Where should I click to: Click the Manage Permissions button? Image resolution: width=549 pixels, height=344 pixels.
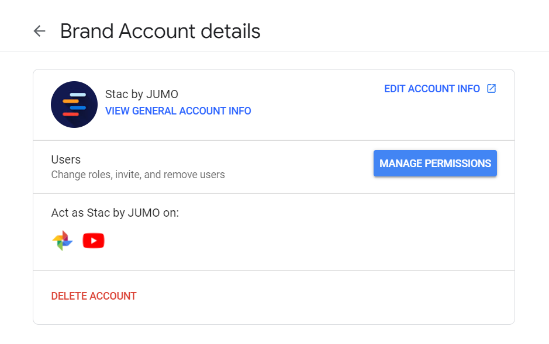435,164
